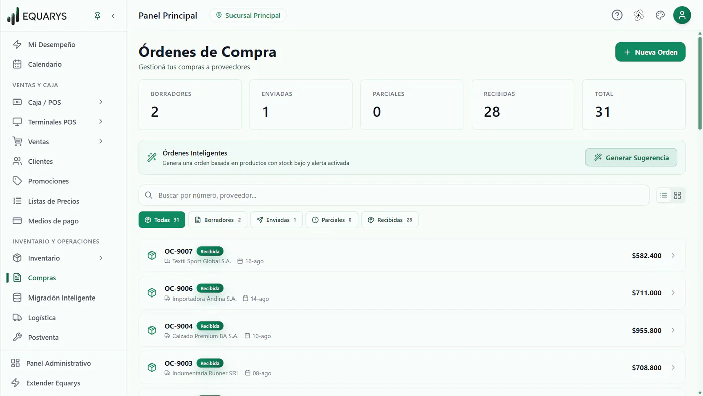
Task: Open OC-9004 details via its chevron
Action: tap(673, 330)
